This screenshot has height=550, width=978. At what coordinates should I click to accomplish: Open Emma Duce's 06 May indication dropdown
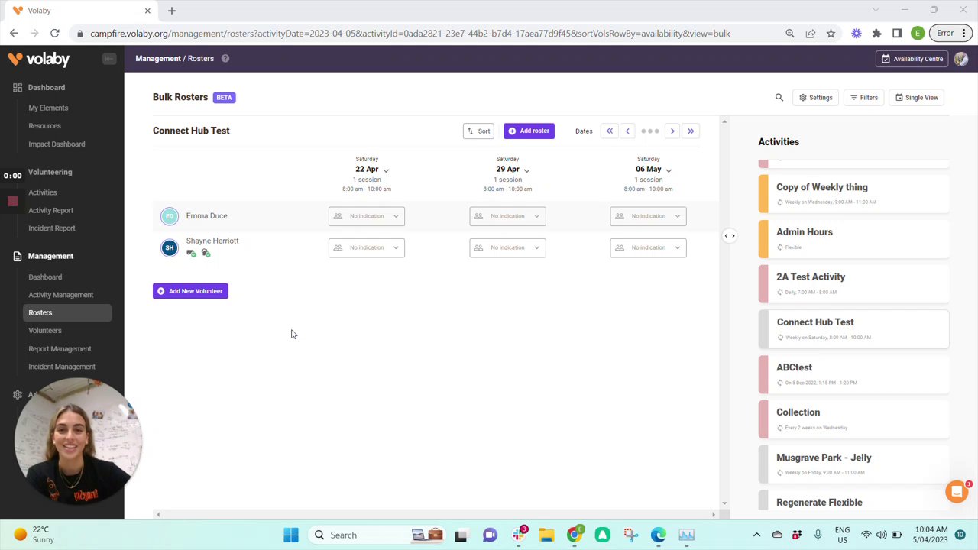tap(648, 216)
